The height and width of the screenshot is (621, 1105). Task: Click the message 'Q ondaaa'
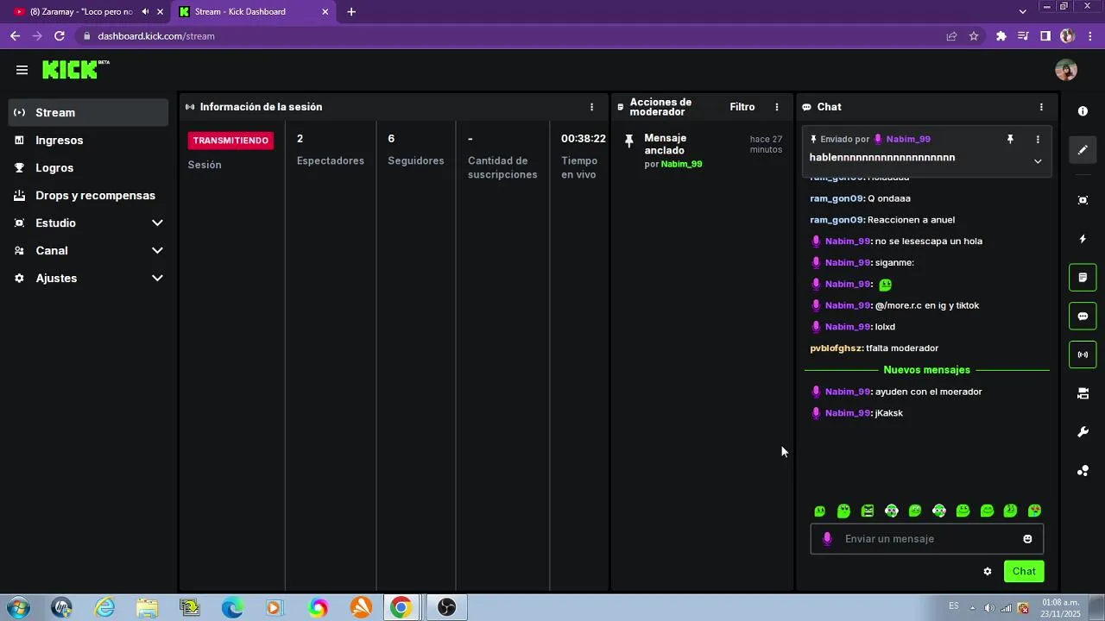[x=889, y=198]
